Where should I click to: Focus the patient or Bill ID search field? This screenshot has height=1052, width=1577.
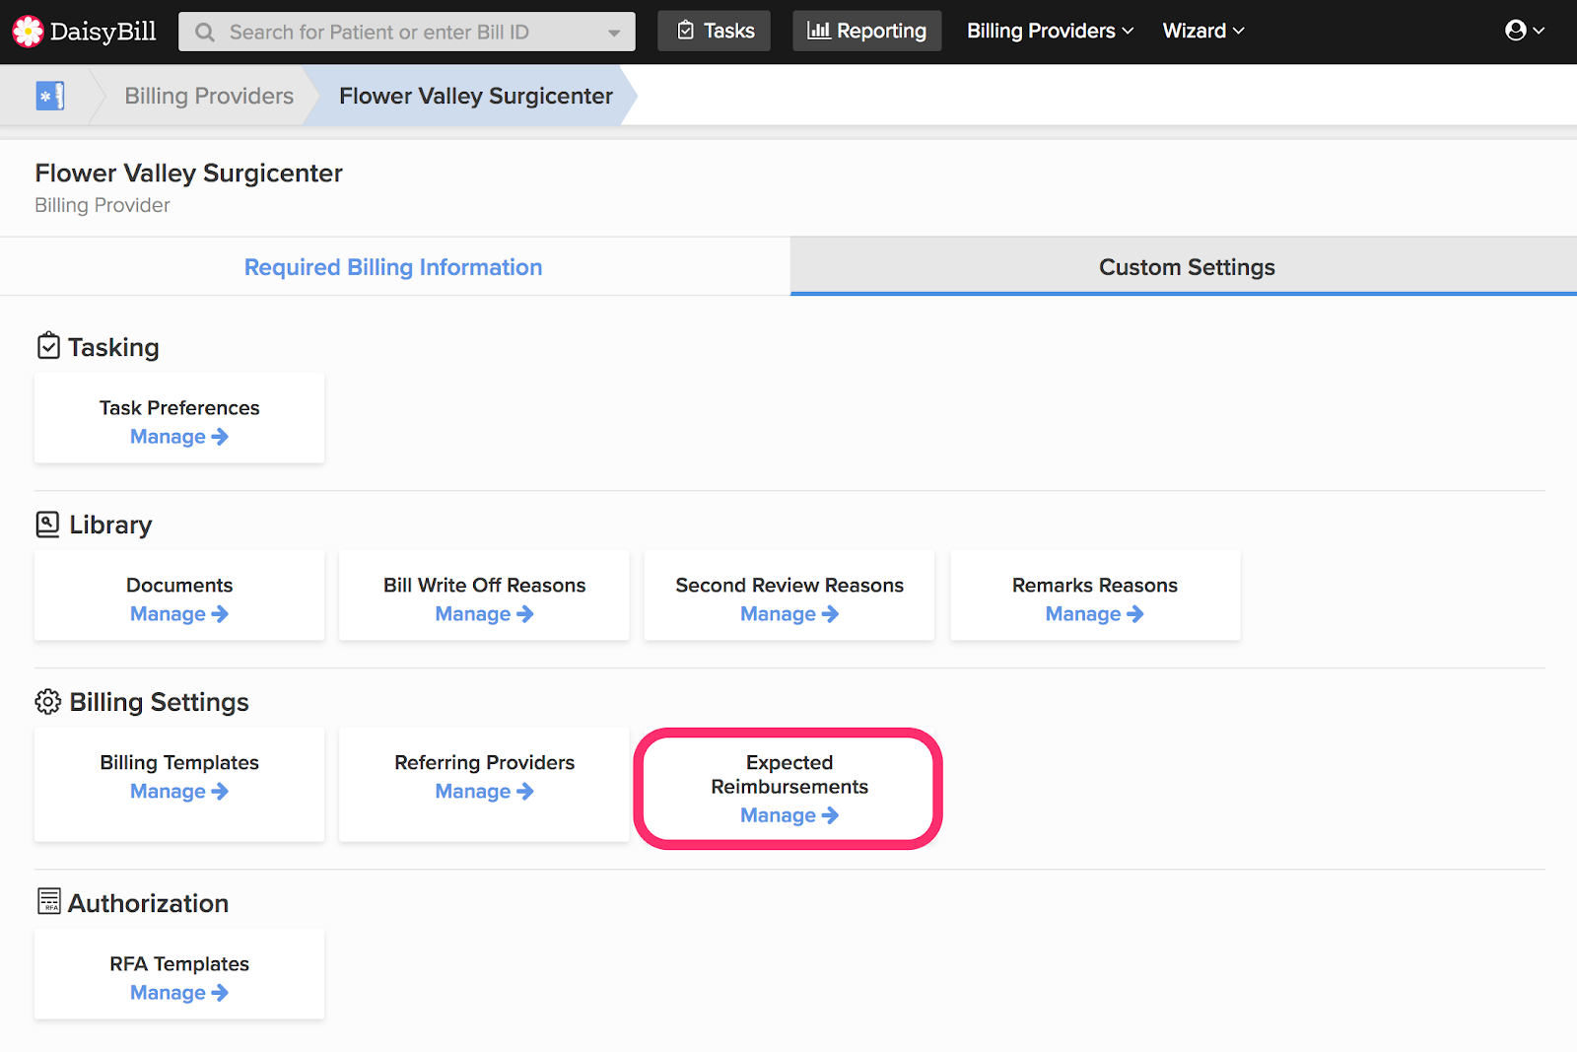click(x=407, y=32)
